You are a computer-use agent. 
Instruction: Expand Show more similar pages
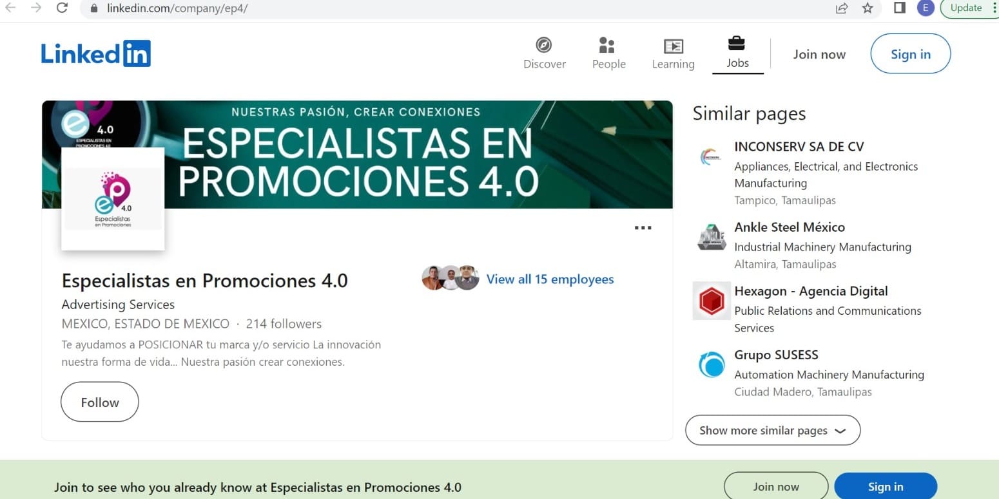coord(772,430)
